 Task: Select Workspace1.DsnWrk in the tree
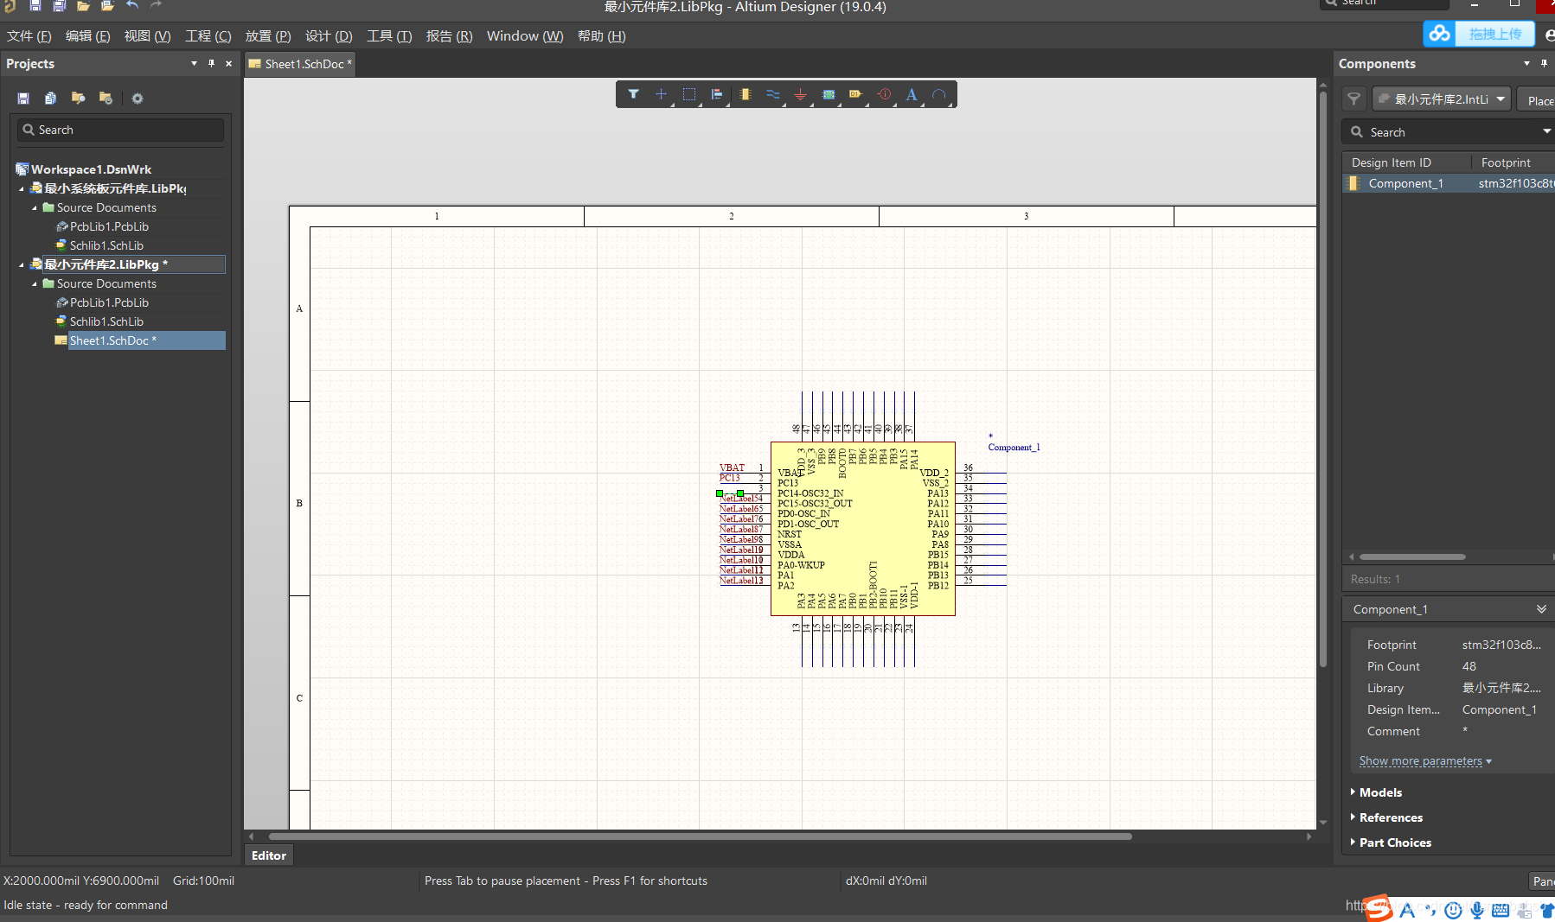click(x=91, y=169)
